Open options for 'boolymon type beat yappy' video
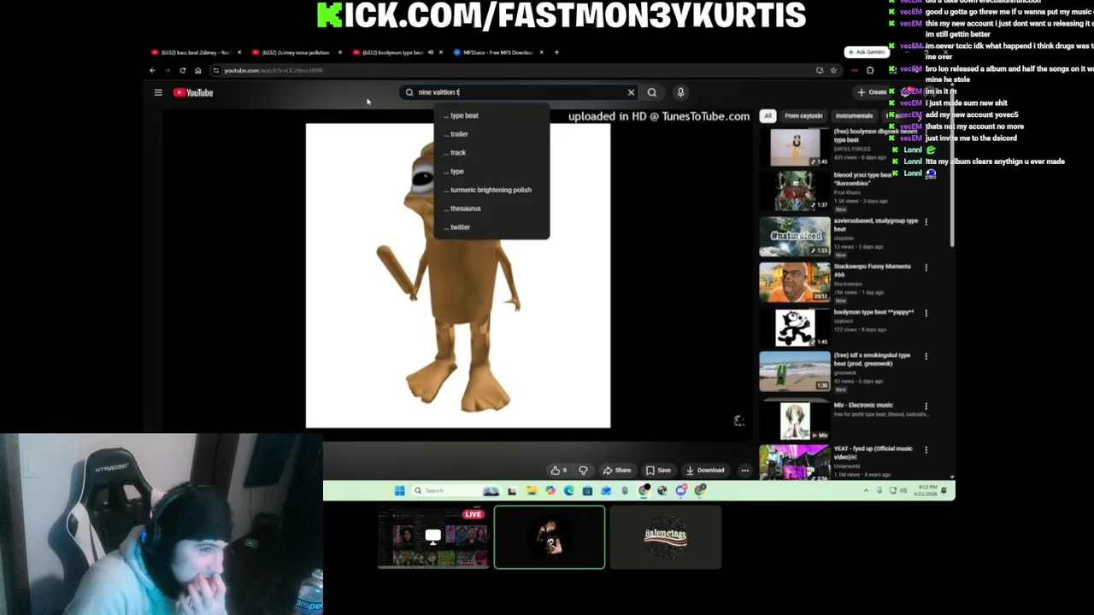The width and height of the screenshot is (1094, 615). pyautogui.click(x=926, y=313)
